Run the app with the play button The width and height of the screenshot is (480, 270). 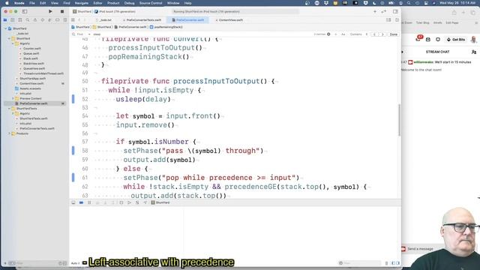pyautogui.click(x=50, y=12)
